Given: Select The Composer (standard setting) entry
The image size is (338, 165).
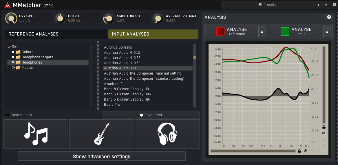Looking at the screenshot, I should point(148,79).
